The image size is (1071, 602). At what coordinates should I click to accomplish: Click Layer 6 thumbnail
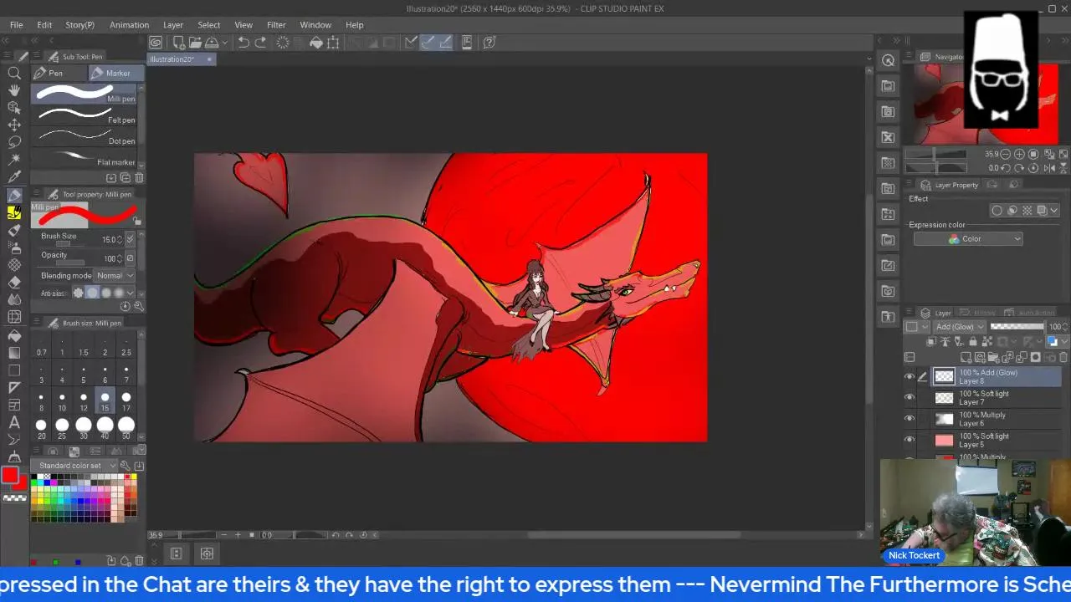pyautogui.click(x=944, y=420)
